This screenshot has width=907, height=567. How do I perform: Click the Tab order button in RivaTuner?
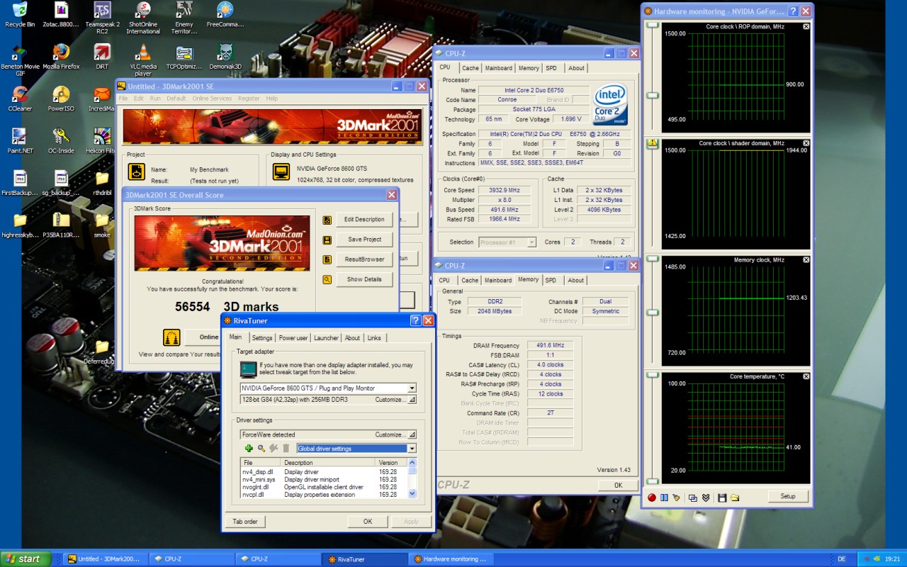245,522
